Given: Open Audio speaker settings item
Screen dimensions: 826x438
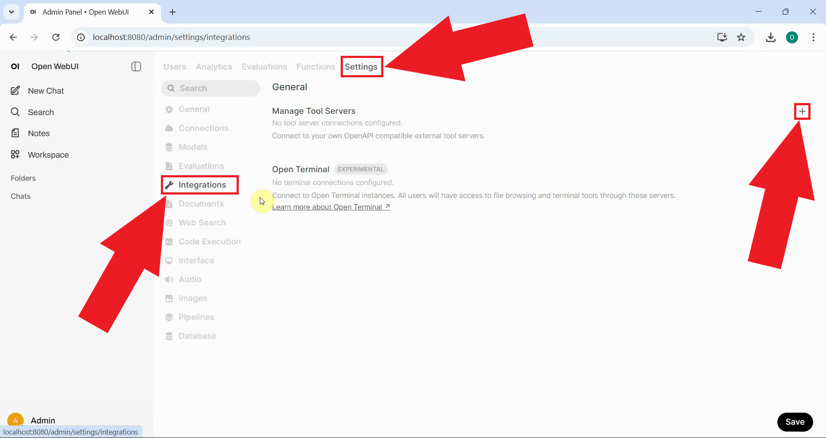Looking at the screenshot, I should pyautogui.click(x=183, y=280).
